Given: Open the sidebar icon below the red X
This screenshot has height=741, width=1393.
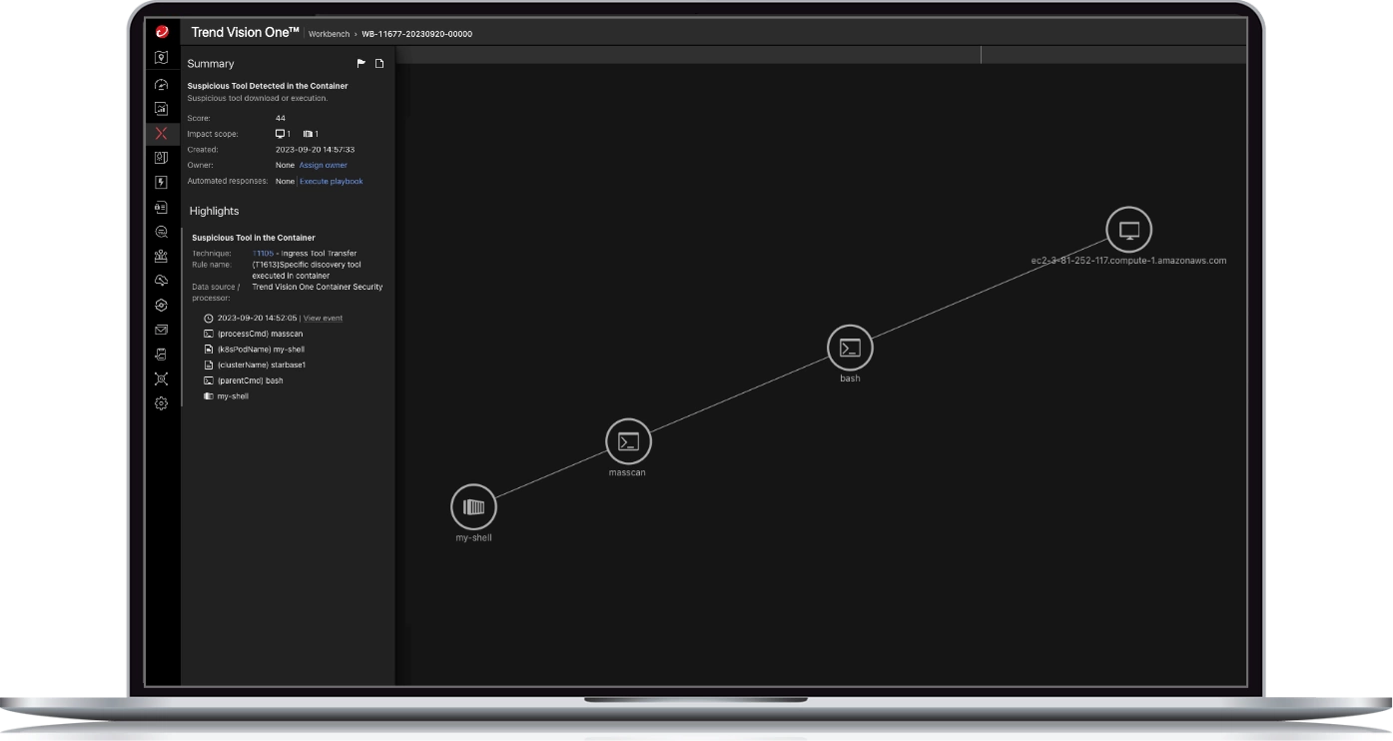Looking at the screenshot, I should point(162,158).
